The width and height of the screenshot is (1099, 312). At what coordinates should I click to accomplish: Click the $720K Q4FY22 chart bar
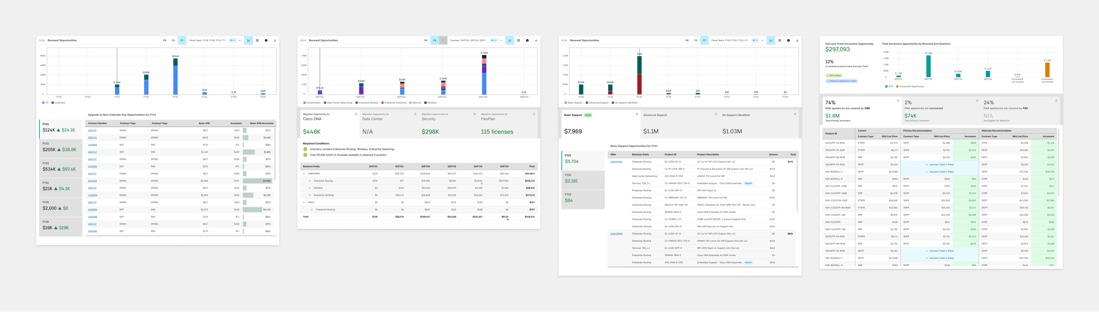484,75
